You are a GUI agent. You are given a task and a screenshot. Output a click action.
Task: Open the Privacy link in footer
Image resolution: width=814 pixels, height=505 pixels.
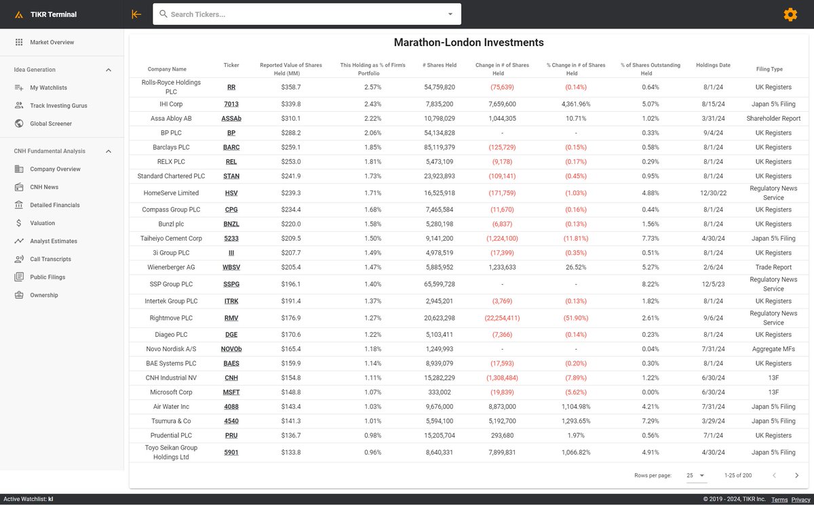tap(800, 500)
